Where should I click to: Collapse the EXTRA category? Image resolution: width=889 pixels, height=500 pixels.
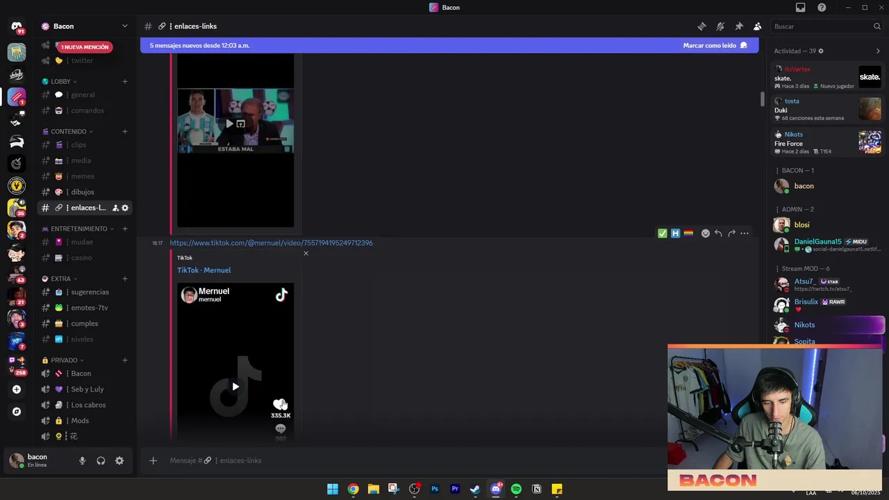click(60, 278)
